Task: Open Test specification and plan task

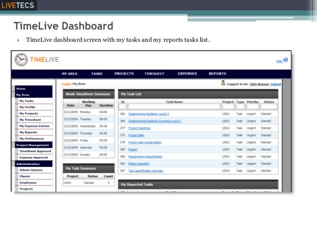Action: 146,170
